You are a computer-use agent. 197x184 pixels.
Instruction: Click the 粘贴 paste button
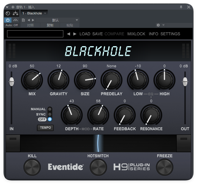point(70,25)
